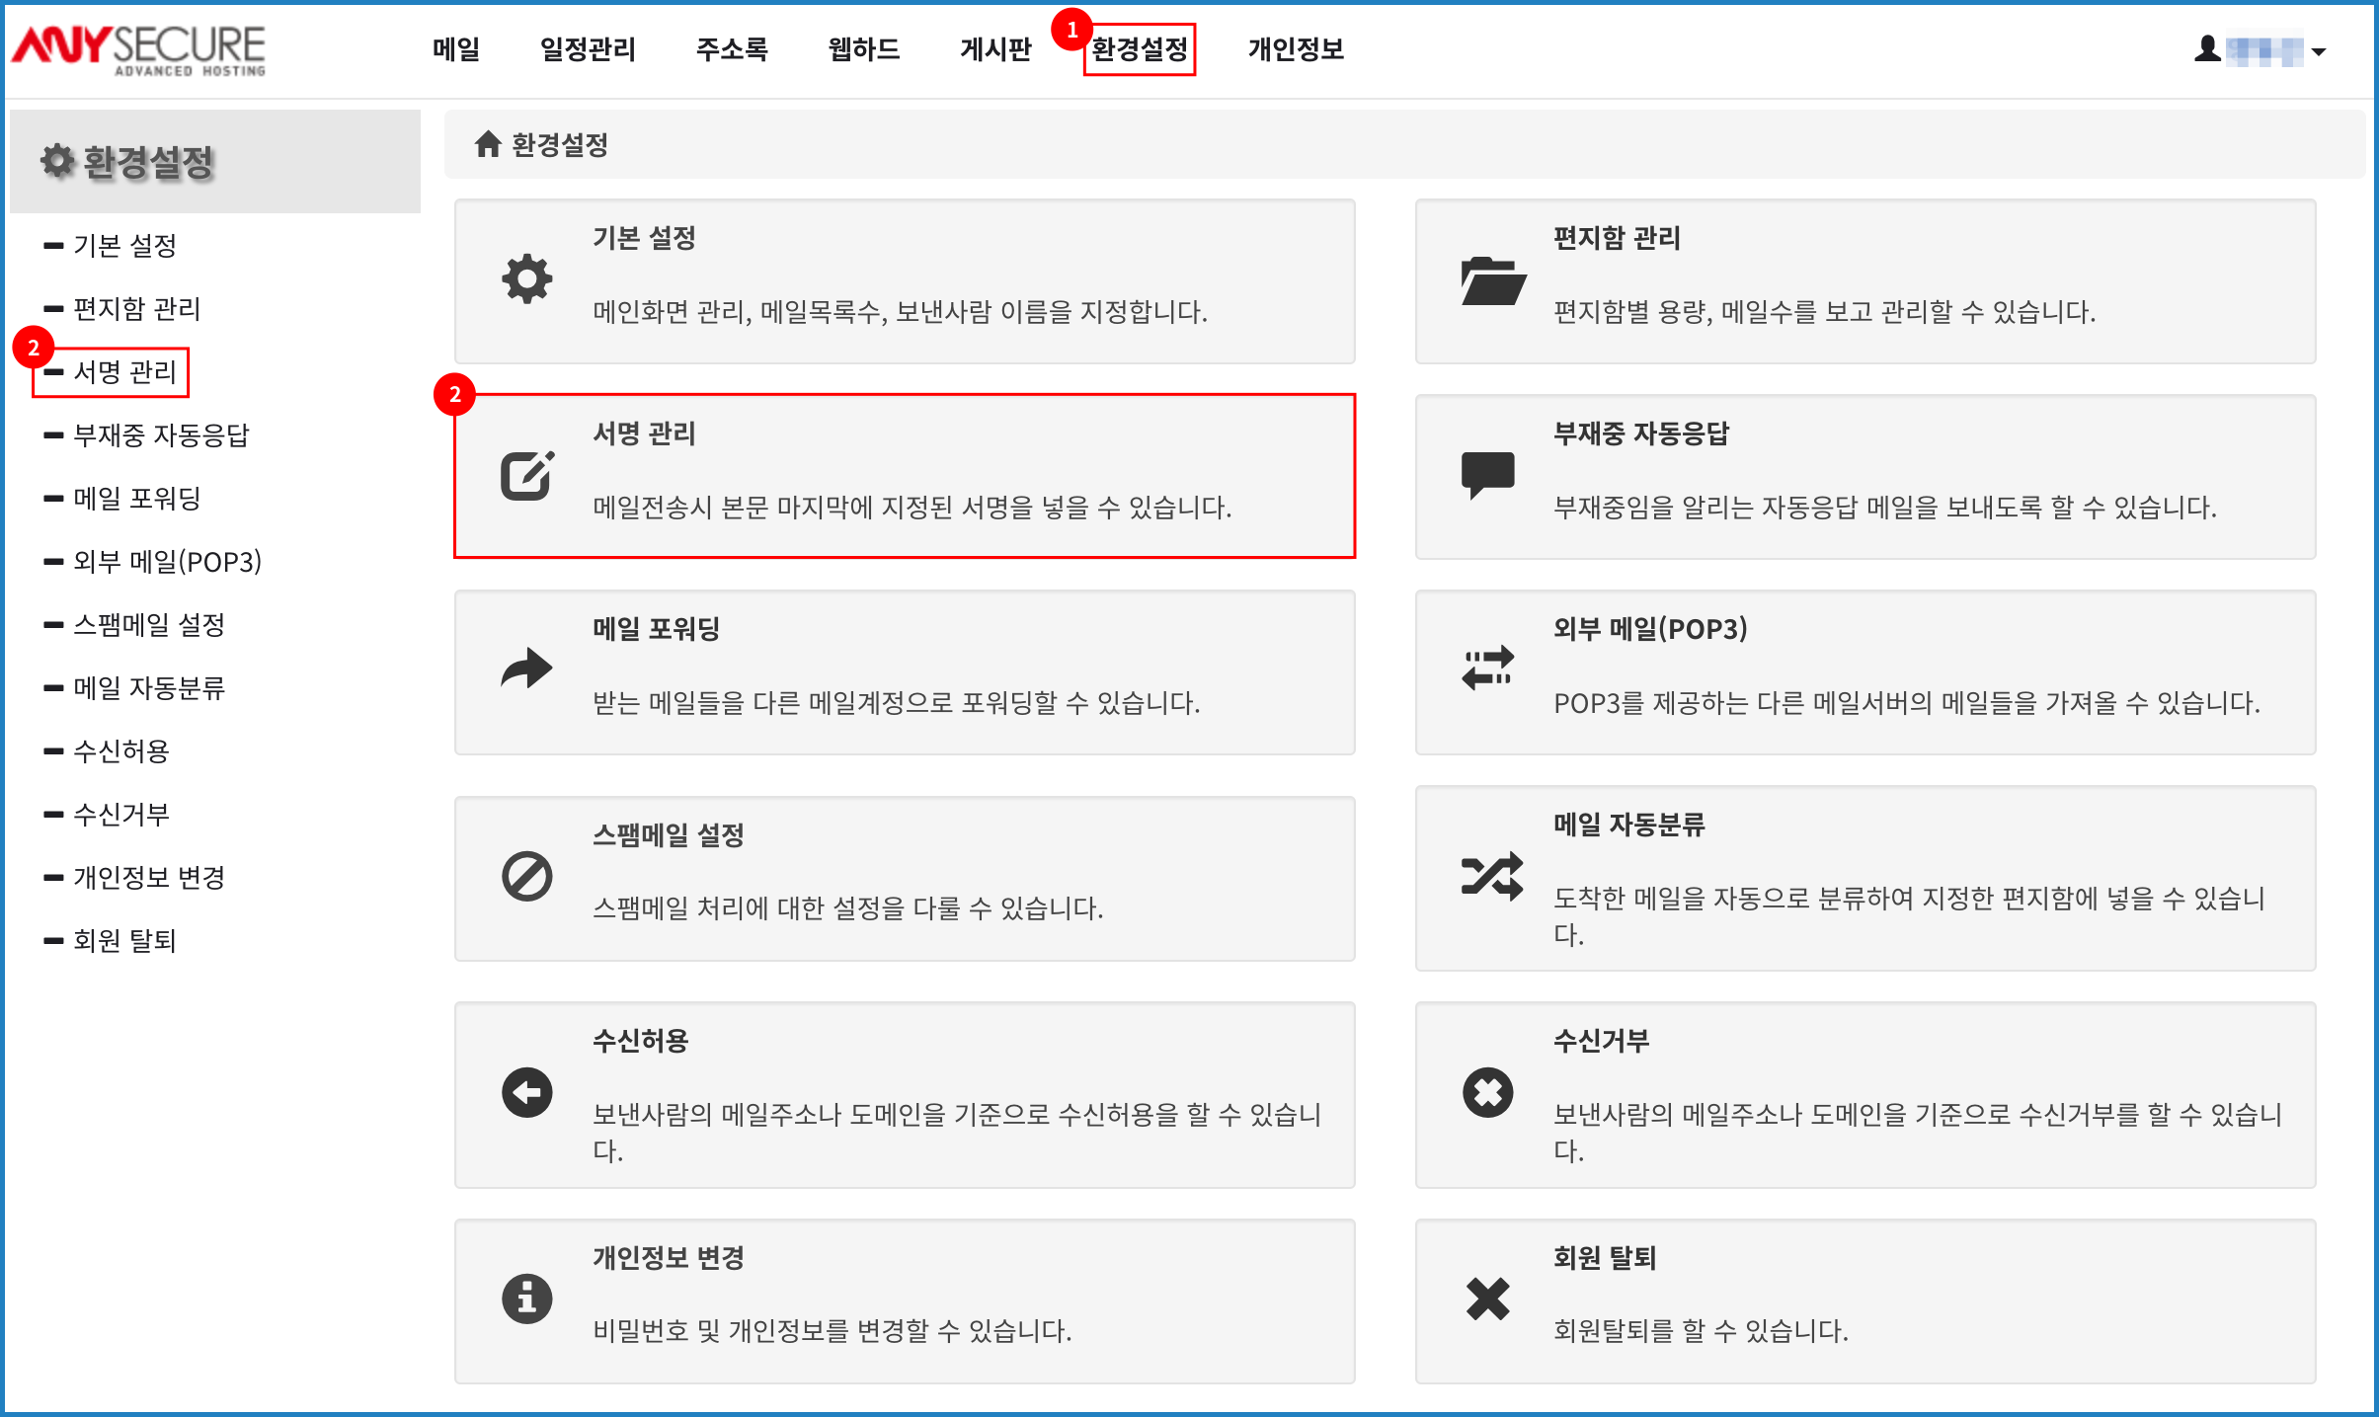
Task: Click the edit pencil icon for 서명 관리
Action: coord(526,476)
